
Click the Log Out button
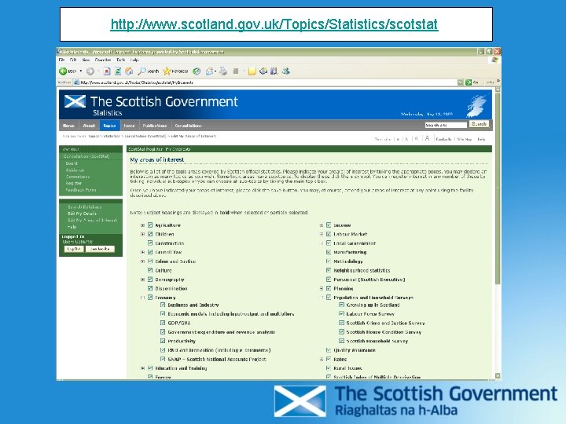[74, 249]
